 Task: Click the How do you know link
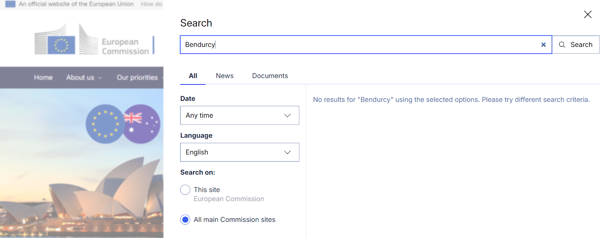[x=151, y=4]
